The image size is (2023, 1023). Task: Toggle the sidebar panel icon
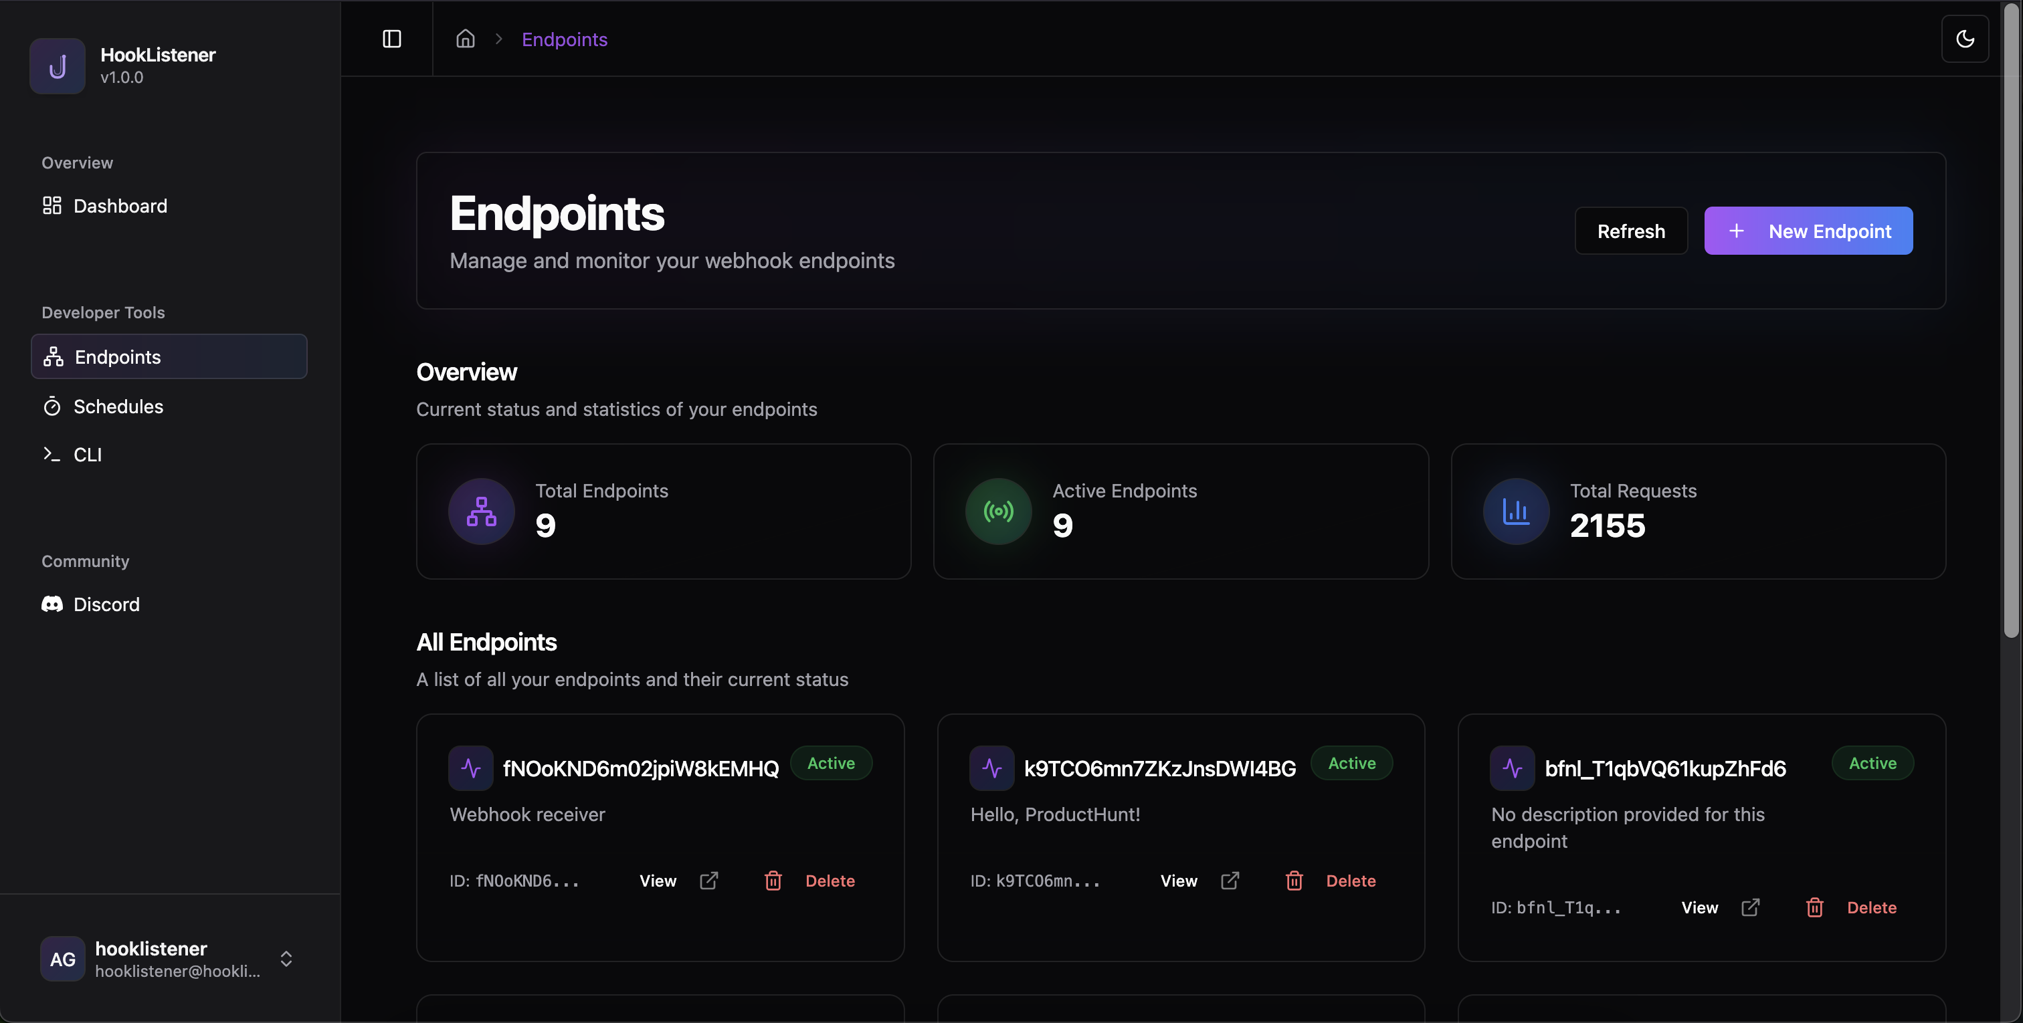pyautogui.click(x=391, y=39)
